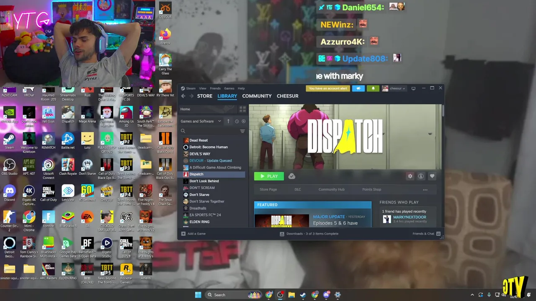Open Friends & Chat in Steam
Image resolution: width=536 pixels, height=301 pixels.
(426, 234)
